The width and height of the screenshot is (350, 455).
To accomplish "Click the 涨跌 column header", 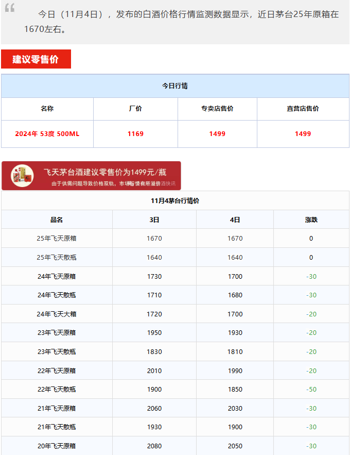I will [x=311, y=220].
